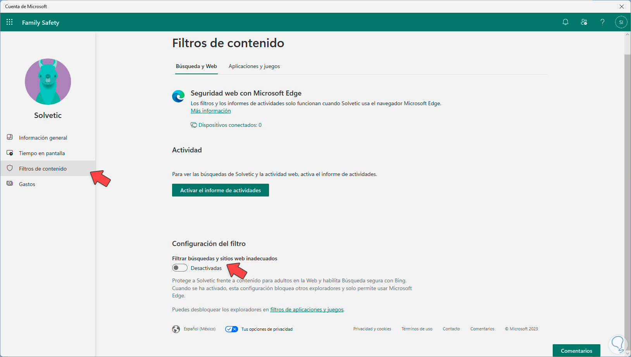The image size is (631, 357).
Task: Click the connected devices icon
Action: (x=194, y=125)
